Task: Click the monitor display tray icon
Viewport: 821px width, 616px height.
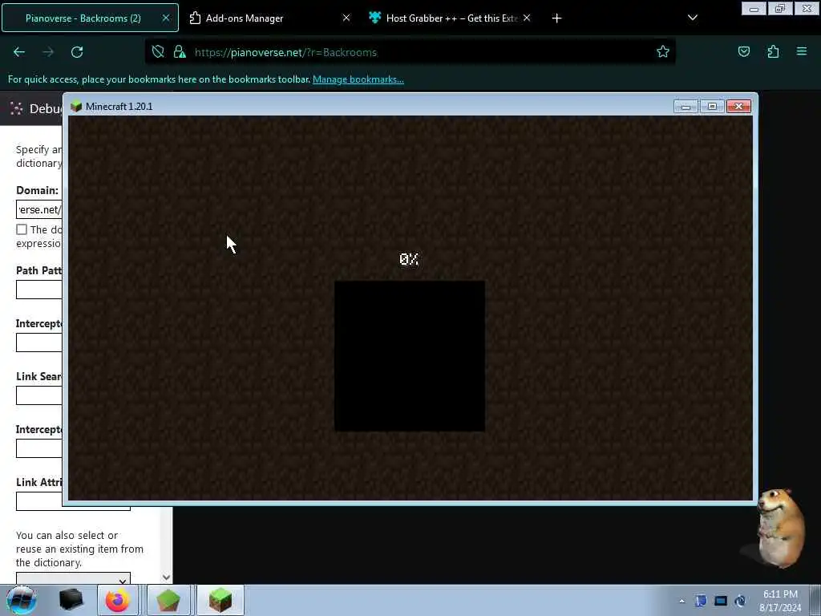Action: [x=721, y=601]
